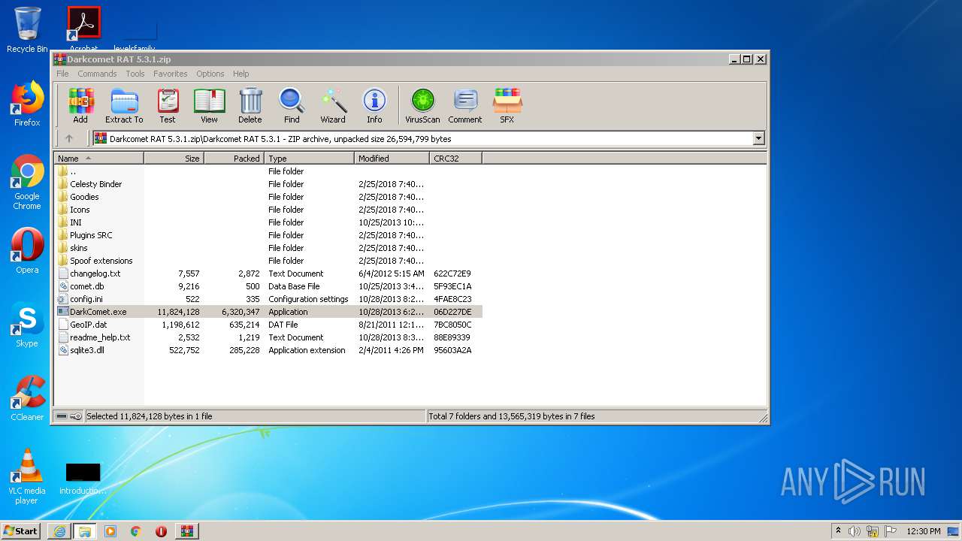
Task: Open the Tools menu
Action: (x=135, y=74)
